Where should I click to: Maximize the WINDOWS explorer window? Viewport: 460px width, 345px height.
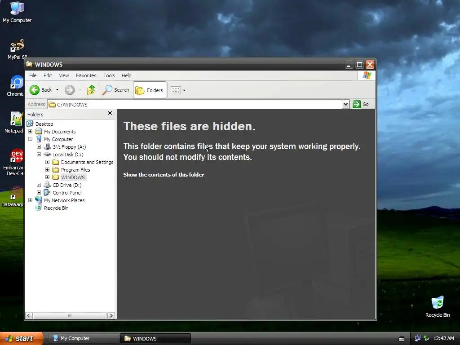coord(359,65)
